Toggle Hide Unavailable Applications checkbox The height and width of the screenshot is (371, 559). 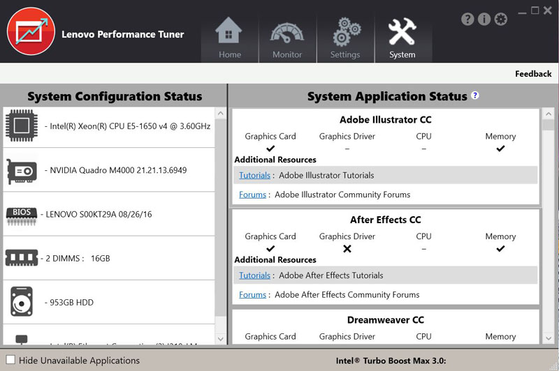point(10,360)
